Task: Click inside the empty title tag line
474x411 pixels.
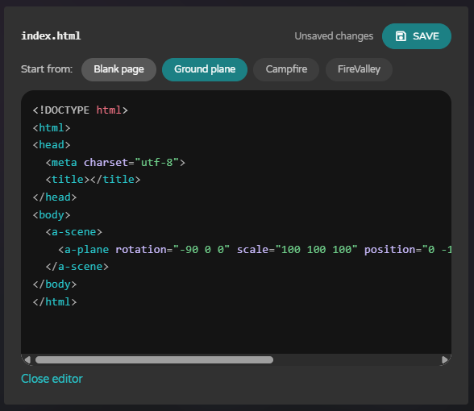Action: coord(93,180)
